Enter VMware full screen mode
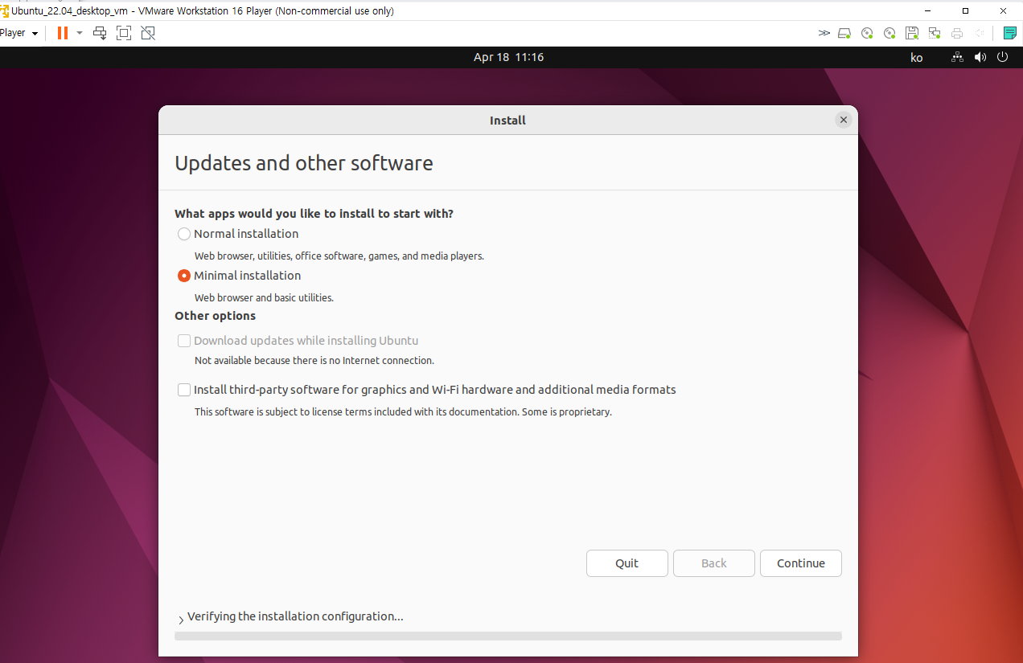The width and height of the screenshot is (1023, 663). 124,33
